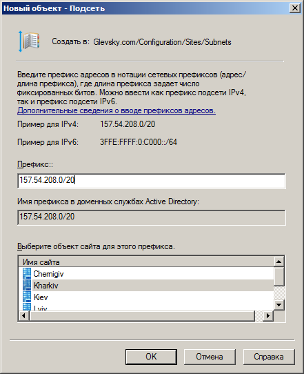Viewport: 304px width, 374px height.
Task: Click the Kiev site icon
Action: [27, 297]
